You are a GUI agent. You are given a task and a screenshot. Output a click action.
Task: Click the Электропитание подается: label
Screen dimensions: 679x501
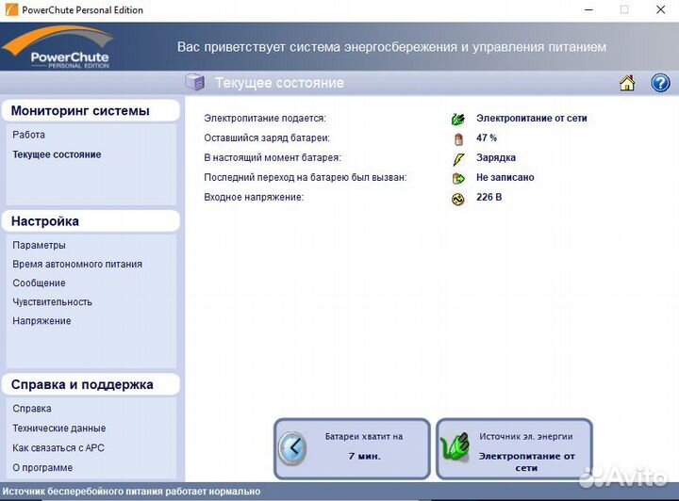pyautogui.click(x=265, y=118)
